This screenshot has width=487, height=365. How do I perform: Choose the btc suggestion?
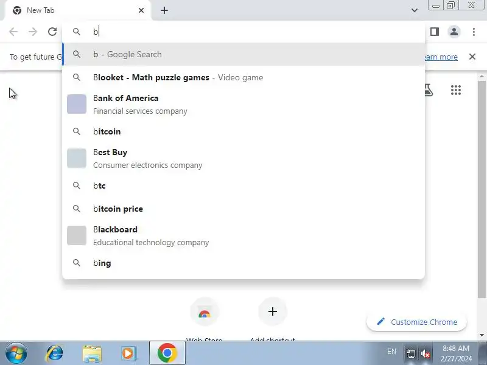pyautogui.click(x=244, y=186)
